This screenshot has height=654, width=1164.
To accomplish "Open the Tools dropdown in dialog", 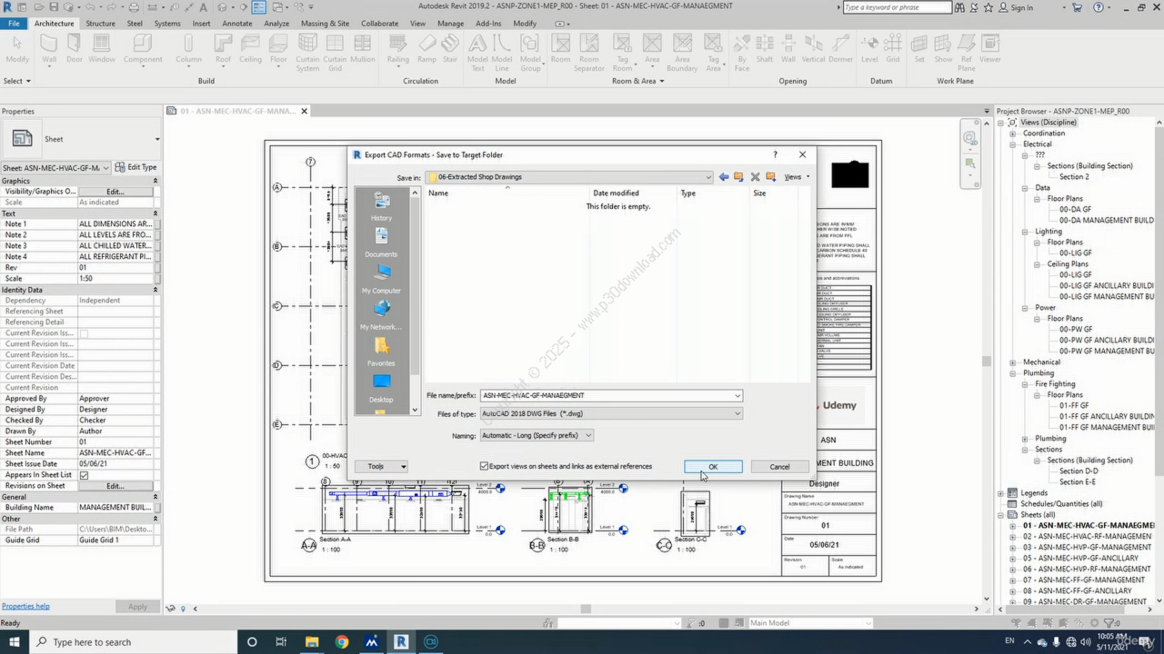I will coord(381,466).
